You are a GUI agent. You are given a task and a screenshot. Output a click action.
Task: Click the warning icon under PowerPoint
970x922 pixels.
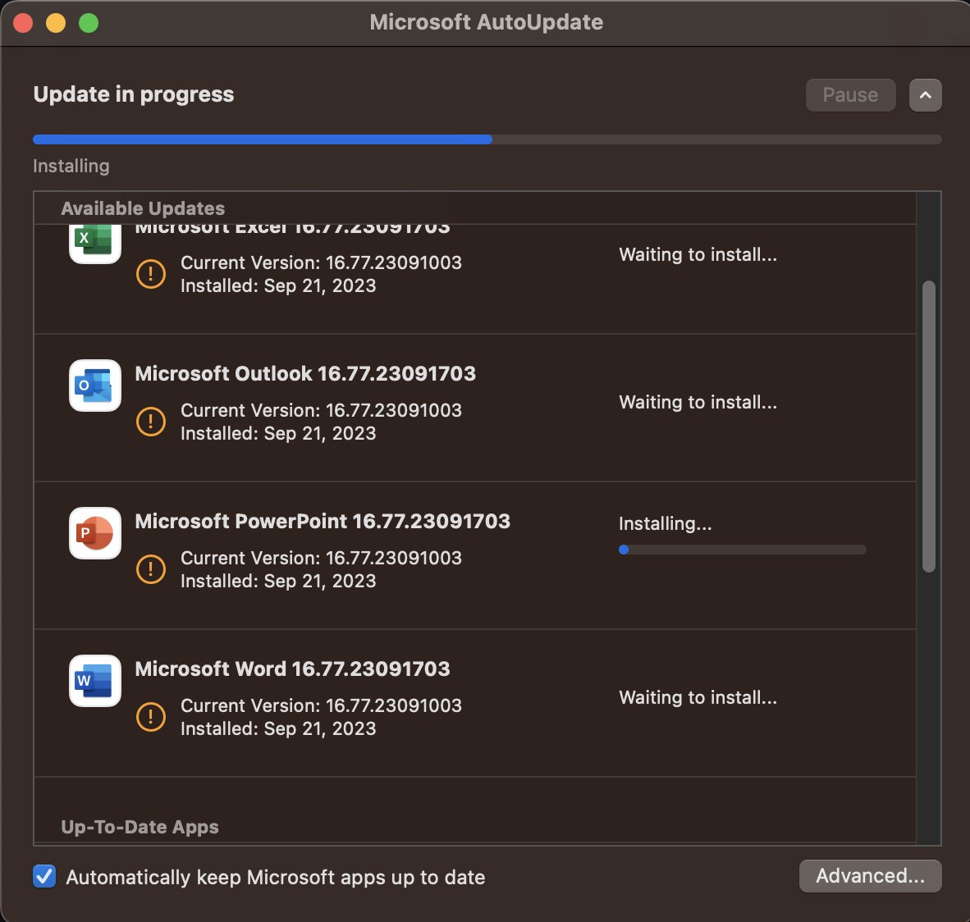pyautogui.click(x=151, y=569)
